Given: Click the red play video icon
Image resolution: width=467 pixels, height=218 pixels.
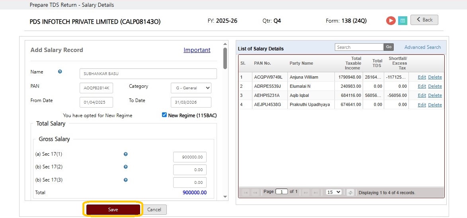Looking at the screenshot, I should click(x=391, y=21).
